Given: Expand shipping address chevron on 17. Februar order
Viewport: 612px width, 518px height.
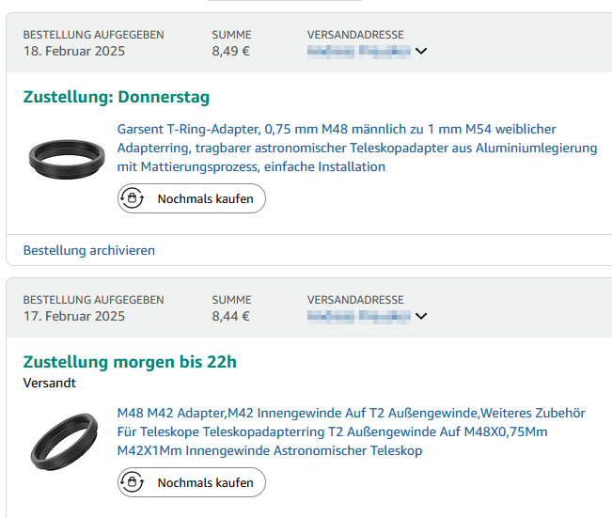Looking at the screenshot, I should (421, 316).
